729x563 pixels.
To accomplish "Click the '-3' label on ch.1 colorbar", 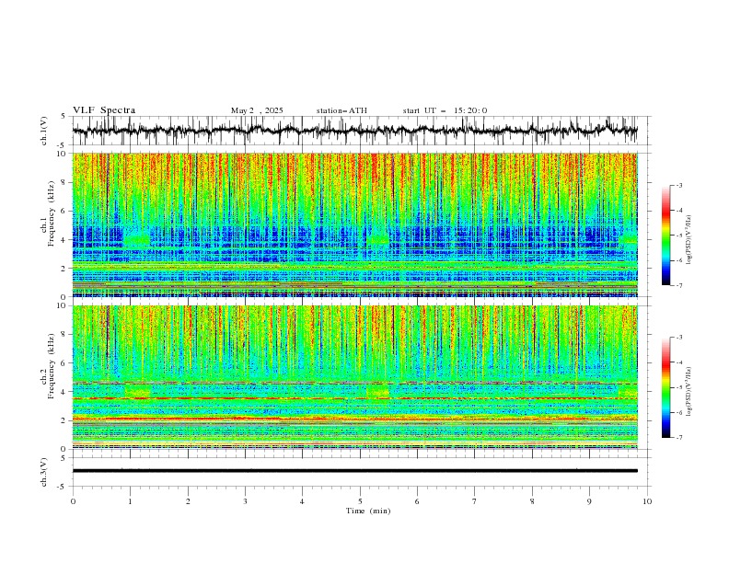I will click(x=678, y=185).
